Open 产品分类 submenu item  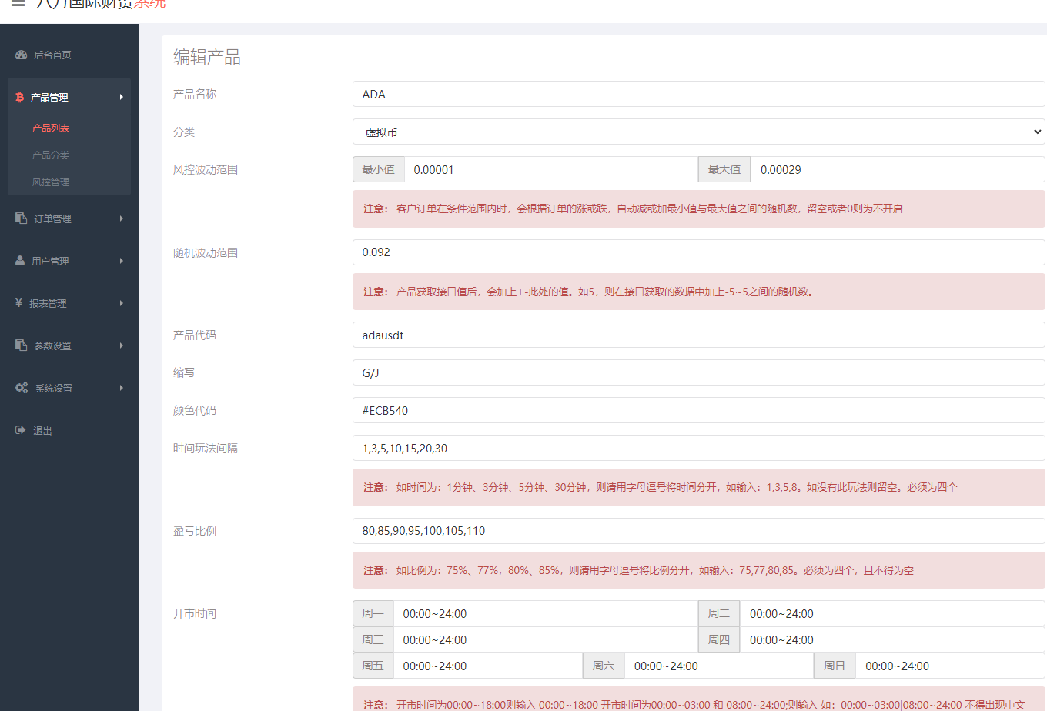(51, 155)
